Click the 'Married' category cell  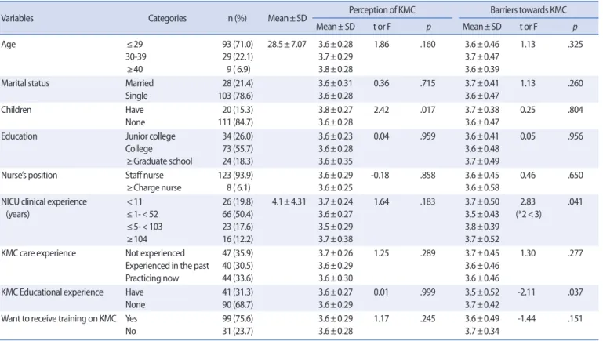point(140,83)
